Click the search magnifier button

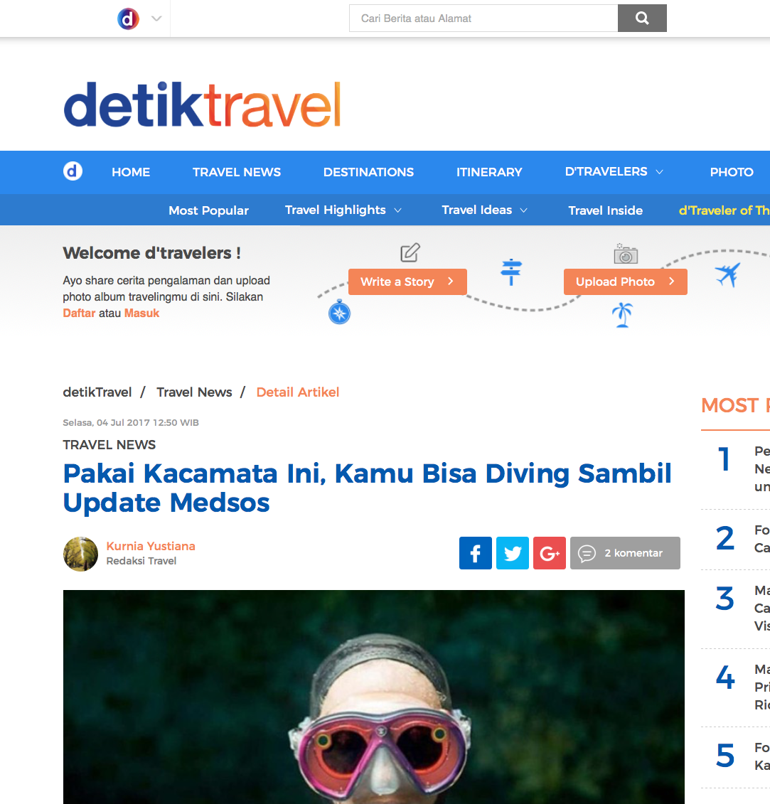tap(642, 18)
